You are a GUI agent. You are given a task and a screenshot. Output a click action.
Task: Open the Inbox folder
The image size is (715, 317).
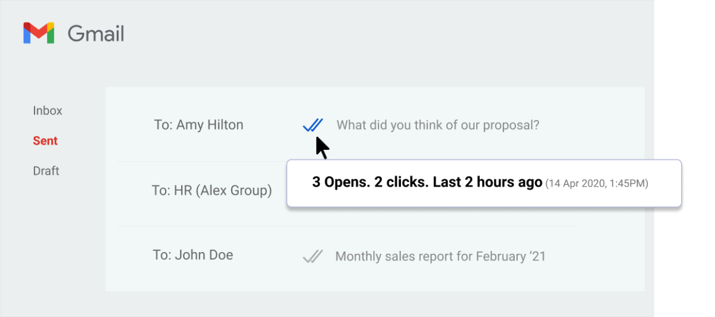point(48,111)
